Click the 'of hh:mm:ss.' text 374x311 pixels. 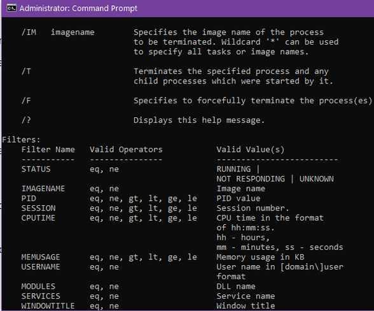[246, 228]
